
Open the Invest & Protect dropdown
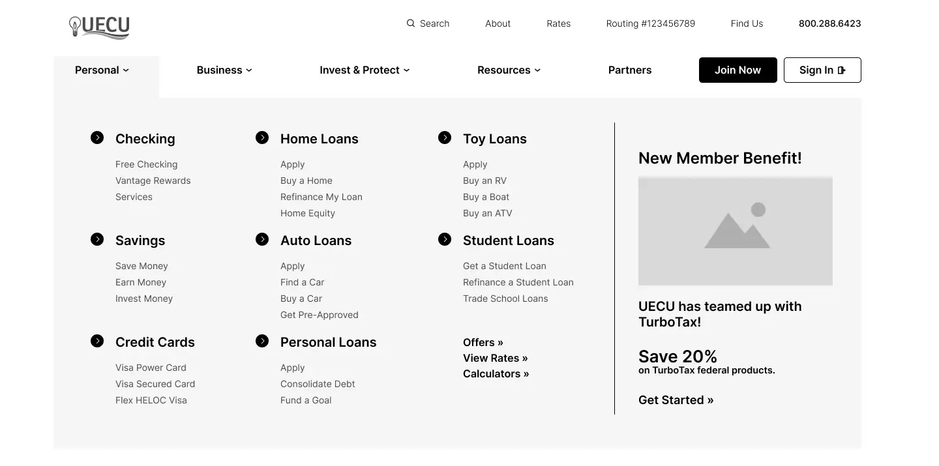pos(365,70)
